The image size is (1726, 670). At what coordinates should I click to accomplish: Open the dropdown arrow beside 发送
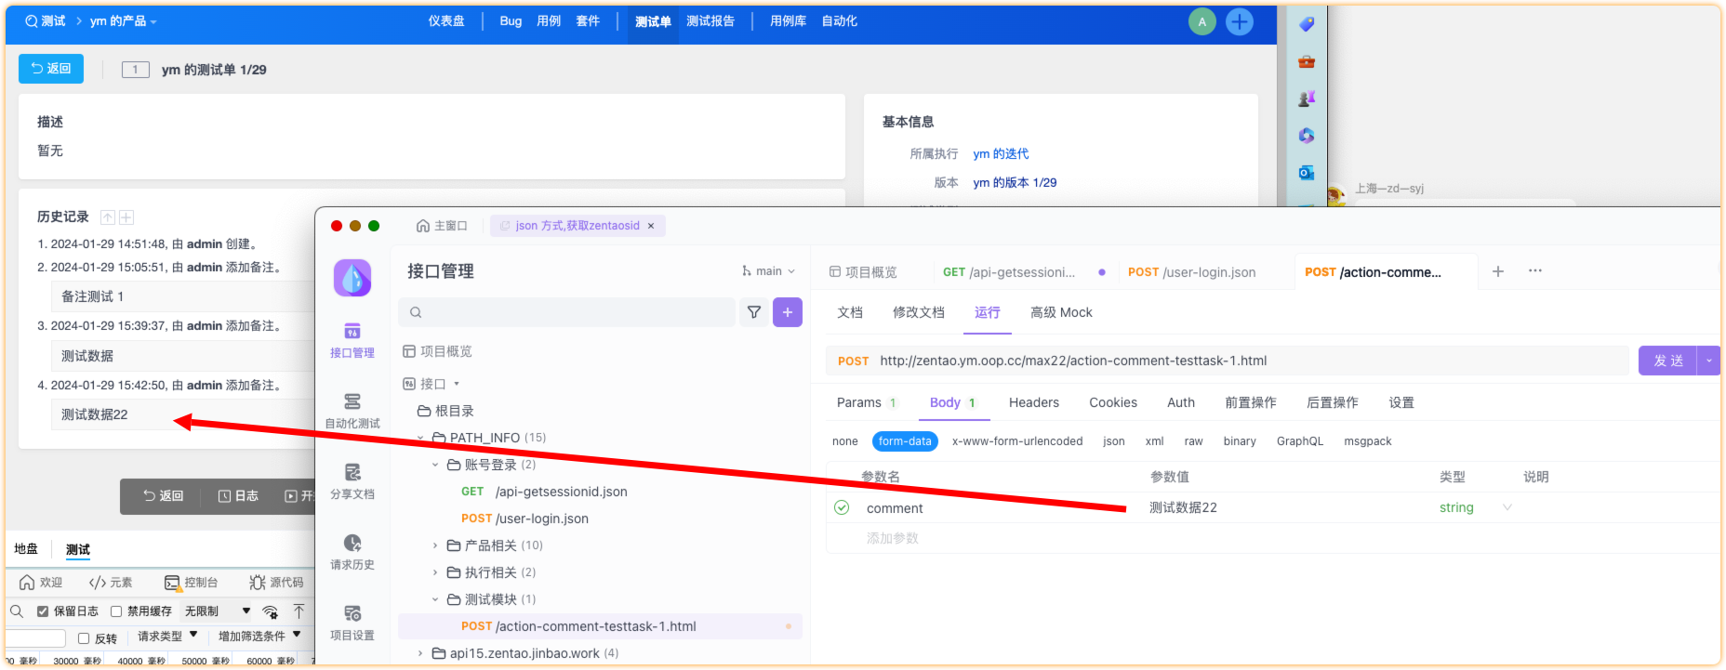click(1708, 361)
